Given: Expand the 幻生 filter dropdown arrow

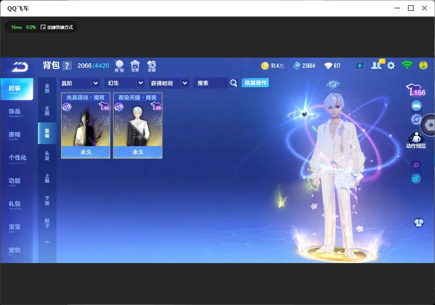Looking at the screenshot, I should coord(141,83).
